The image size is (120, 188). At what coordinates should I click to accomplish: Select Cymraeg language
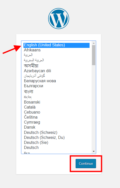click(56, 122)
